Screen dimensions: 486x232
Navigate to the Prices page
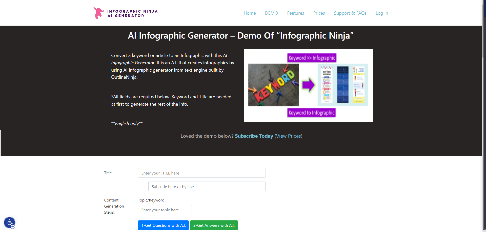coord(319,13)
